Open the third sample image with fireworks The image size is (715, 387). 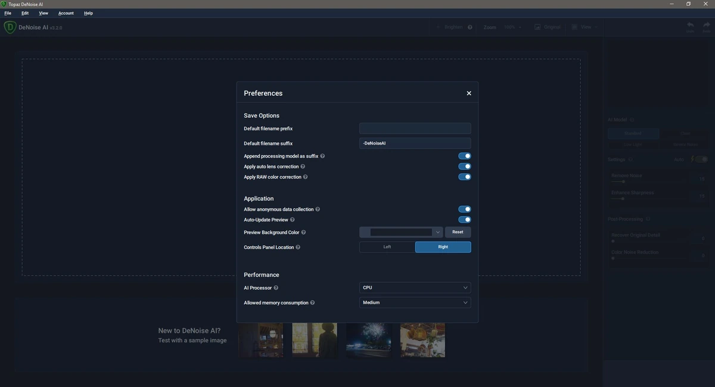coord(369,340)
